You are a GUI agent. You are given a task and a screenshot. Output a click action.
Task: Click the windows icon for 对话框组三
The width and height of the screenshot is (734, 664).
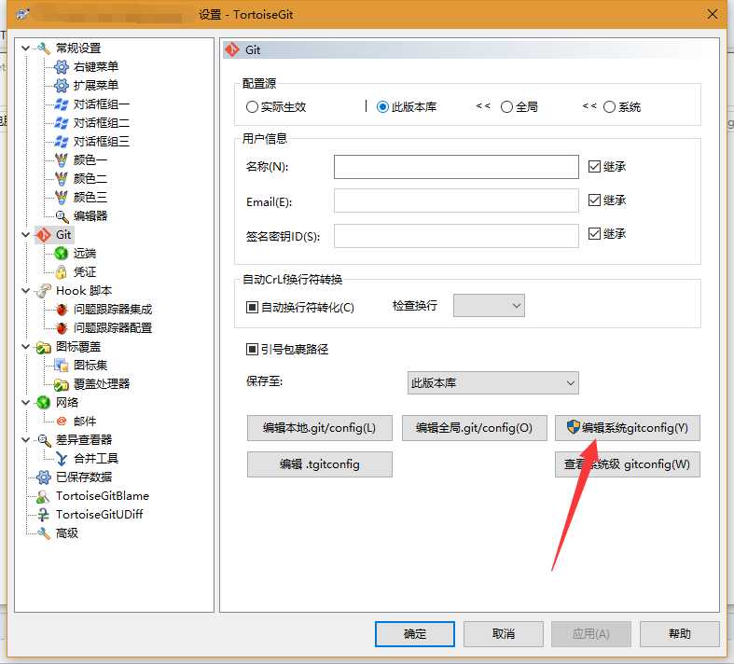(x=62, y=142)
